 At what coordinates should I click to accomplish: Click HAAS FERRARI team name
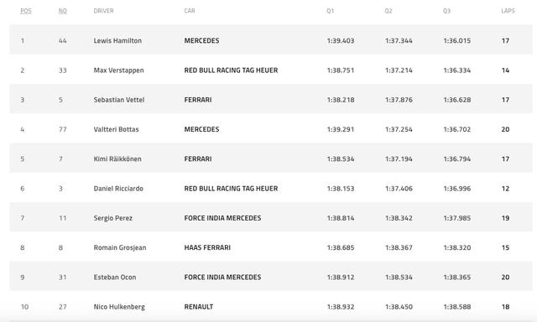[x=207, y=247]
